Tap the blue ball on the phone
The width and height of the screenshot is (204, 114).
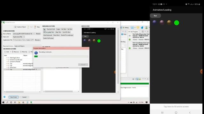point(155,22)
